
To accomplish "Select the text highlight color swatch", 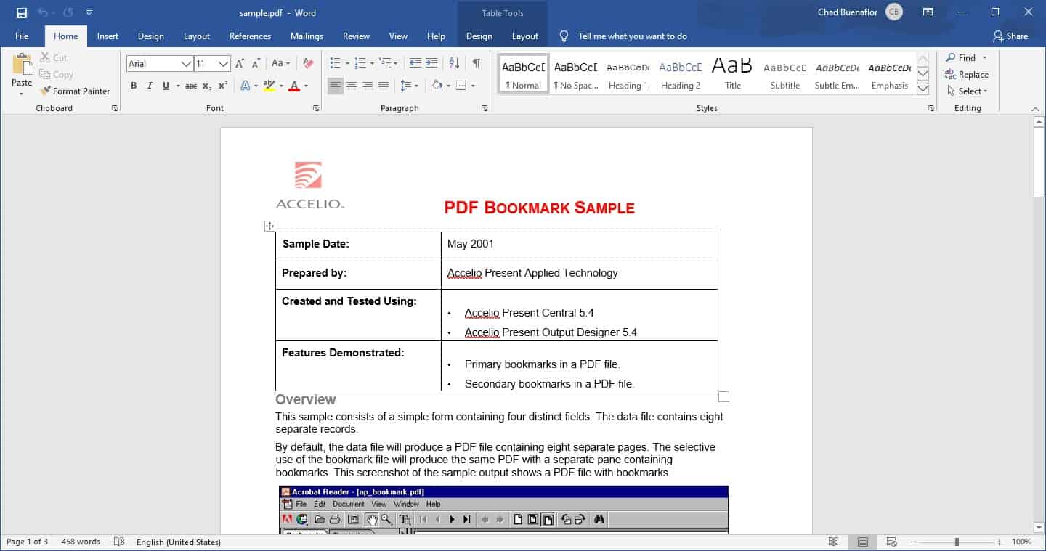I will pyautogui.click(x=268, y=85).
